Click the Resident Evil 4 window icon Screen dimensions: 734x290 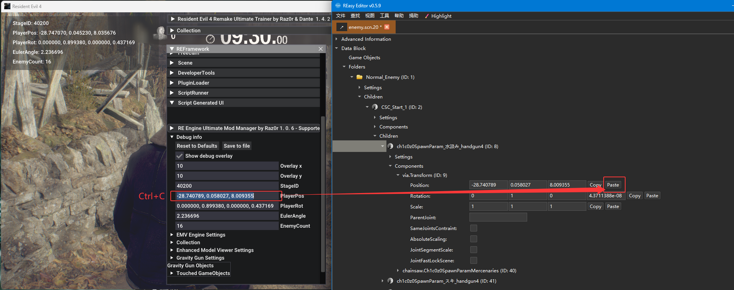click(x=7, y=6)
